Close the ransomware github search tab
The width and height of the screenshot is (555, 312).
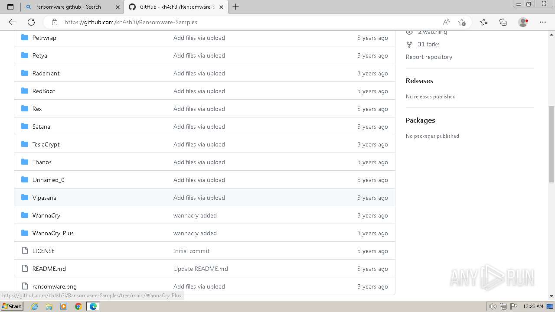click(118, 7)
